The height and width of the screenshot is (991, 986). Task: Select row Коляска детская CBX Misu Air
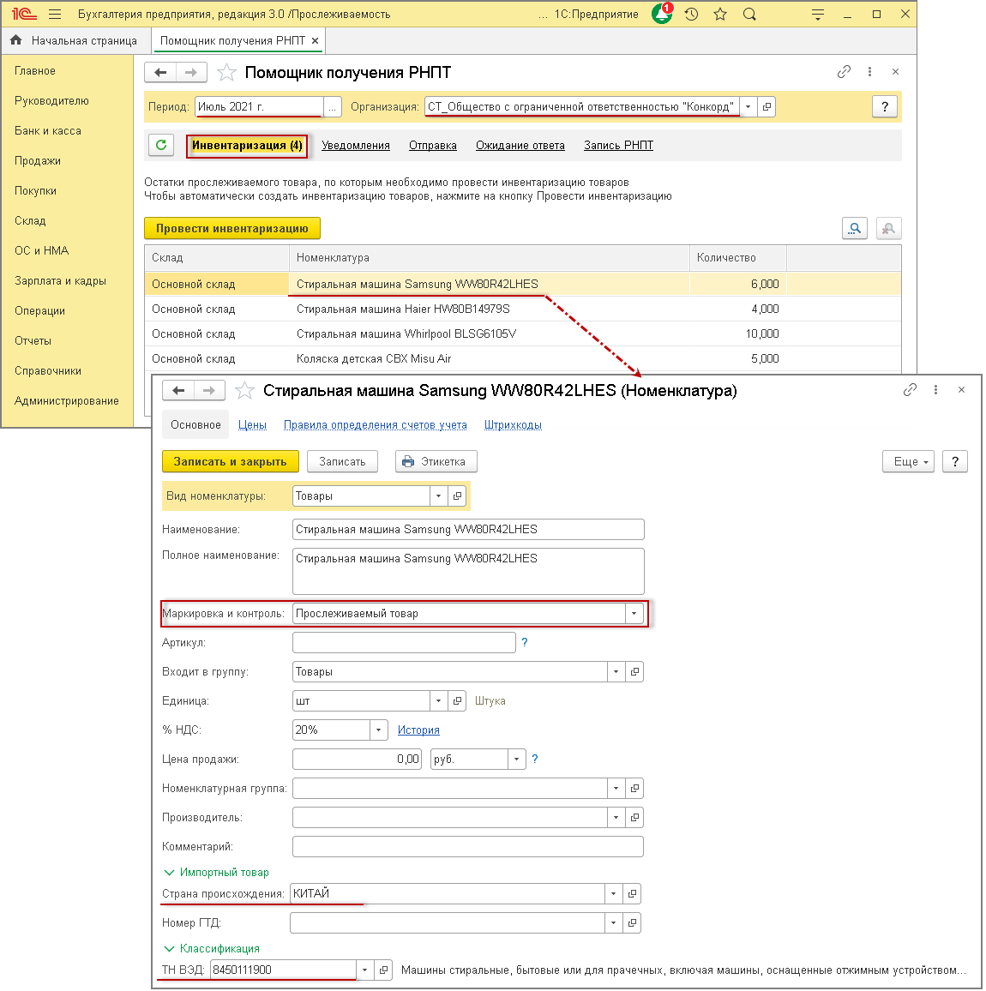[x=523, y=359]
